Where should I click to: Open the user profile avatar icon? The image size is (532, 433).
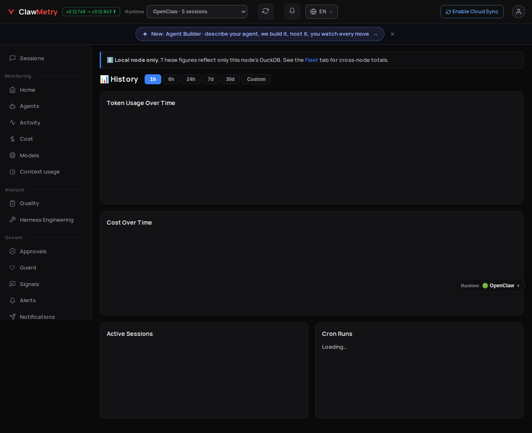point(519,12)
